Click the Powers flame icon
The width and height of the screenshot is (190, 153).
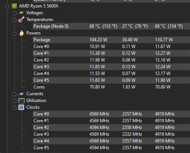tap(22, 33)
